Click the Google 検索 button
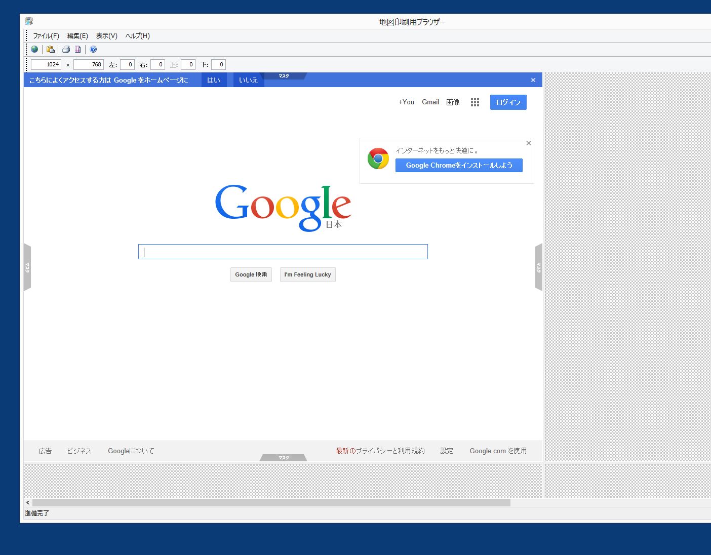The height and width of the screenshot is (555, 711). coord(251,274)
